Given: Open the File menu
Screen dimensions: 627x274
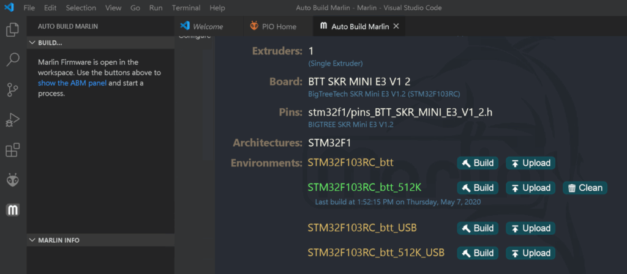Looking at the screenshot, I should (29, 8).
